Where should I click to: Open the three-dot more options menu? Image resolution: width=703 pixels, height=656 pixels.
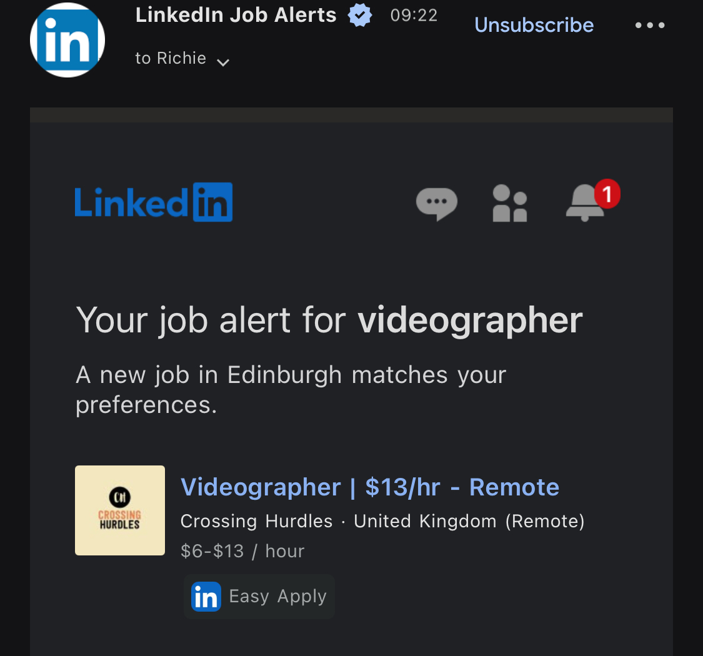point(650,26)
